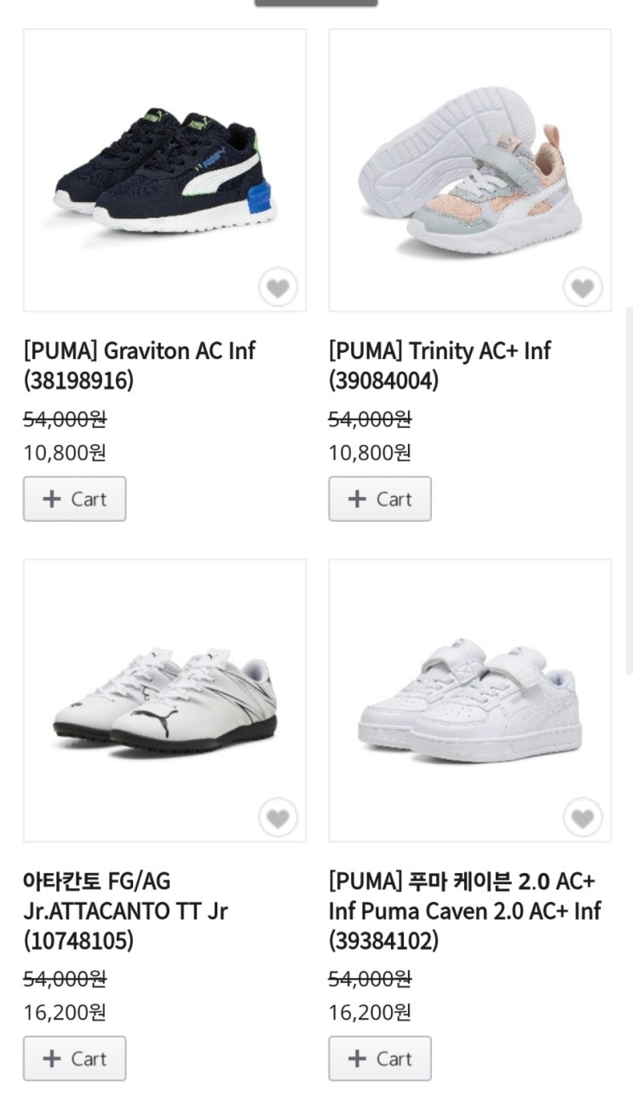
Task: Click the 10,800원 price under Graviton
Action: [65, 453]
